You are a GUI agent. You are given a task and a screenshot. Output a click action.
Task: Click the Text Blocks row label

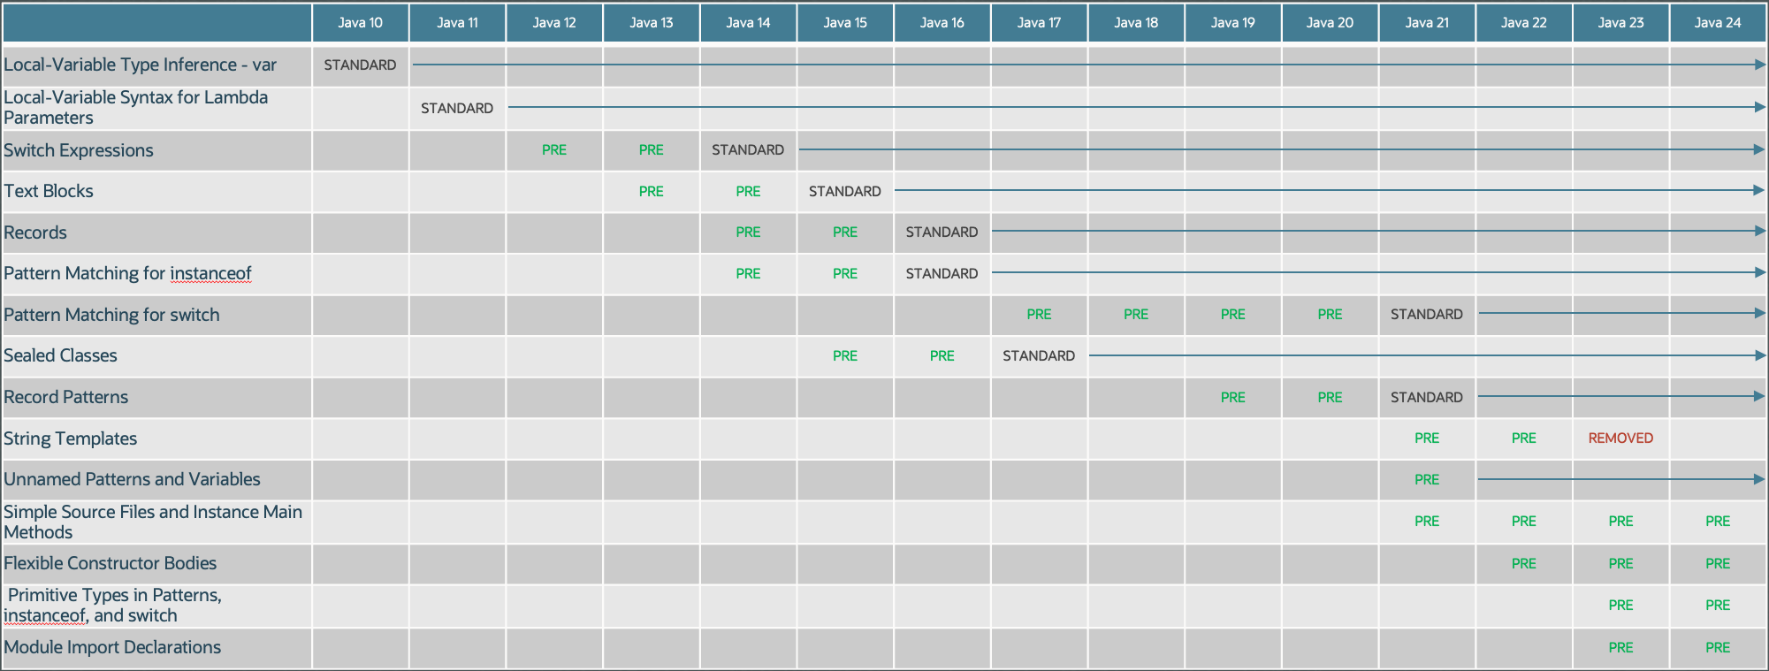pyautogui.click(x=49, y=191)
